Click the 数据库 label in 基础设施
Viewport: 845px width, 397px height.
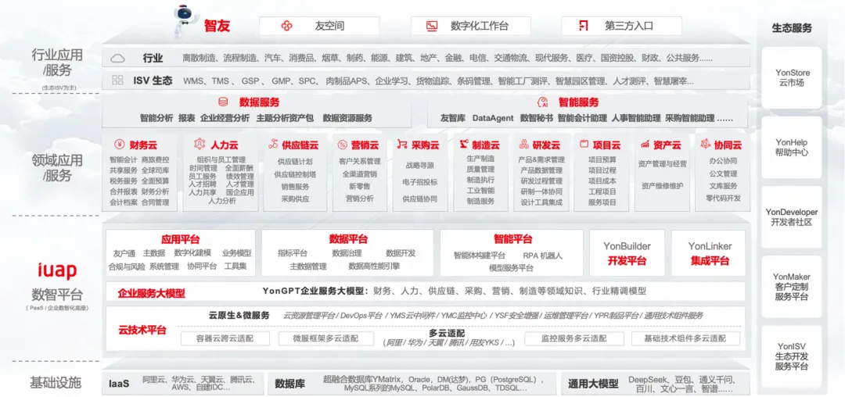pyautogui.click(x=290, y=384)
